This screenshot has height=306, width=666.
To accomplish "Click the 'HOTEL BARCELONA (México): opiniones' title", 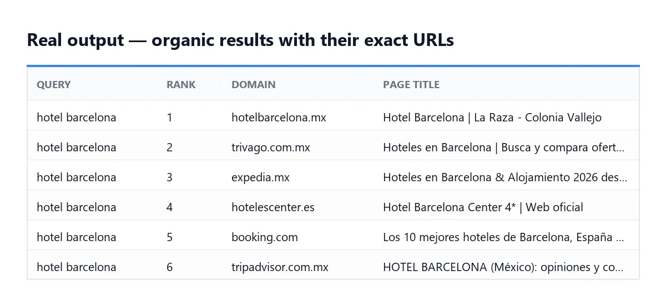I will click(x=503, y=267).
